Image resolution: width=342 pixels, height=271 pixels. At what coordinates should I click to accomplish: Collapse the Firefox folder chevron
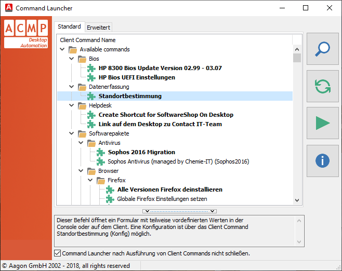(90, 180)
